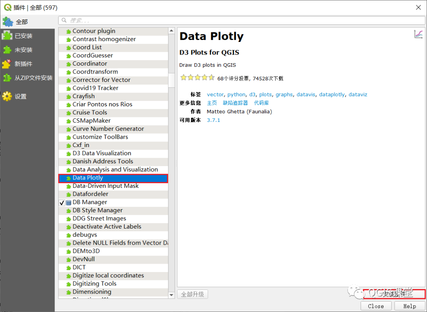Select Criar Pontos nos Rios plugin

pyautogui.click(x=113, y=104)
